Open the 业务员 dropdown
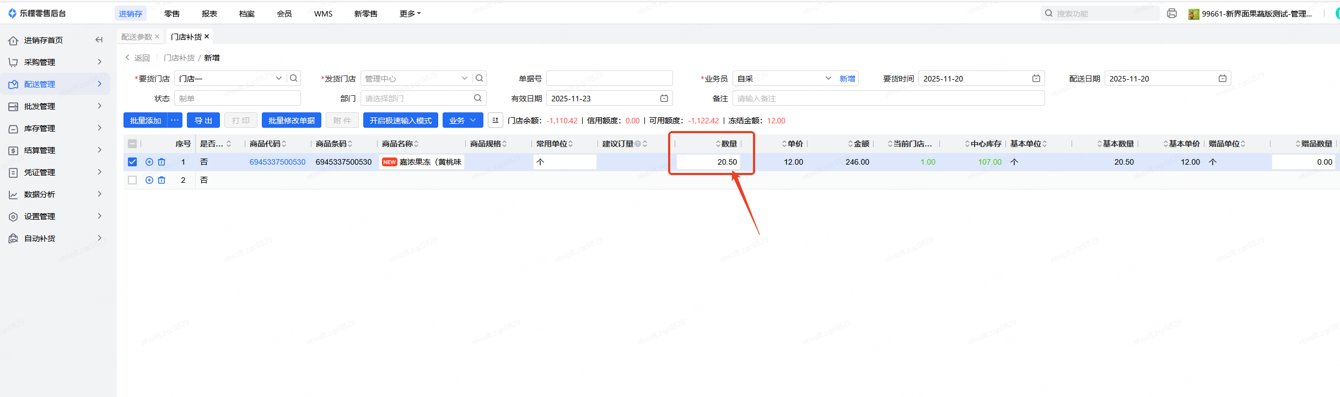Image resolution: width=1340 pixels, height=397 pixels. coord(828,78)
